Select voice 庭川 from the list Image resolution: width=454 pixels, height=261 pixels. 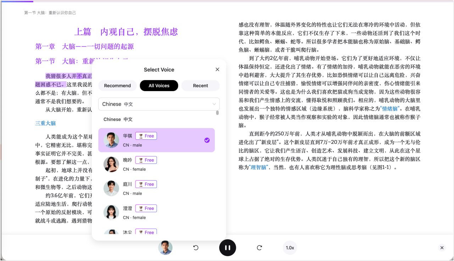[156, 188]
